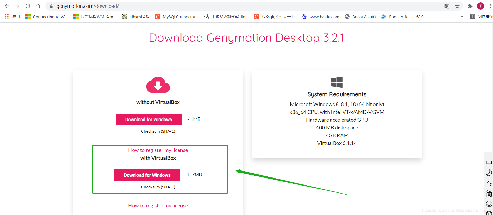Screen dimensions: 493x215
Task: Select the '4GB RAM' requirement text
Action: click(337, 135)
